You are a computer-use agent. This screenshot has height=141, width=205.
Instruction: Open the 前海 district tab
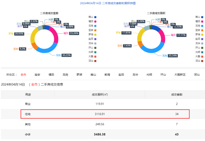(107, 75)
